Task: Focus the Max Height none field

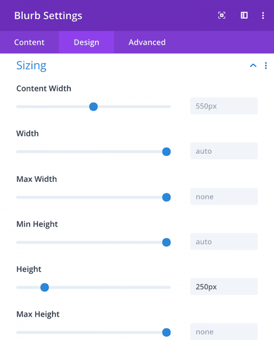Action: coord(224,332)
